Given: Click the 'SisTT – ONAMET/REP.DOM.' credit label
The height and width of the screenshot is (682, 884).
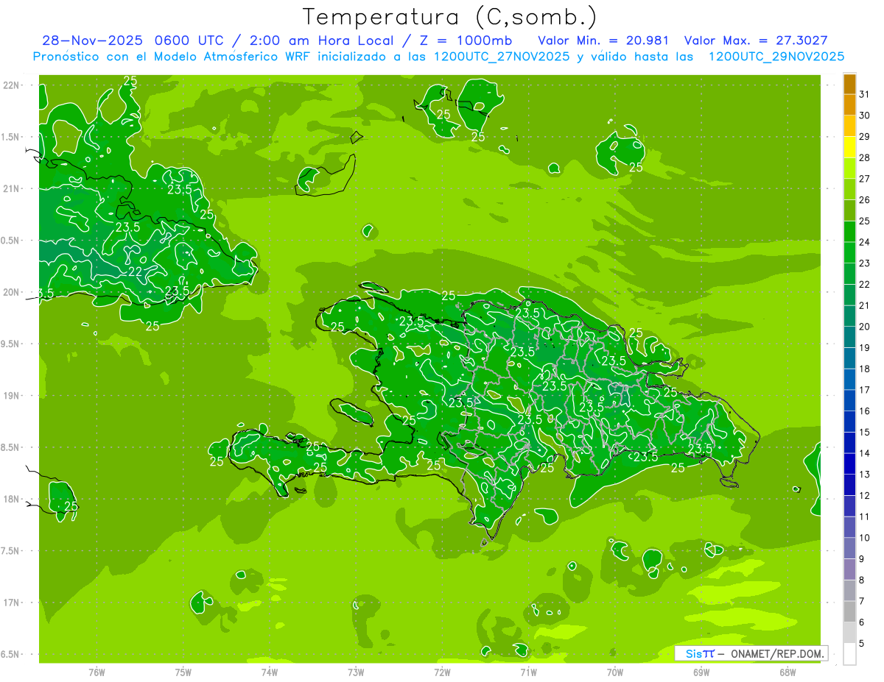Looking at the screenshot, I should point(751,653).
